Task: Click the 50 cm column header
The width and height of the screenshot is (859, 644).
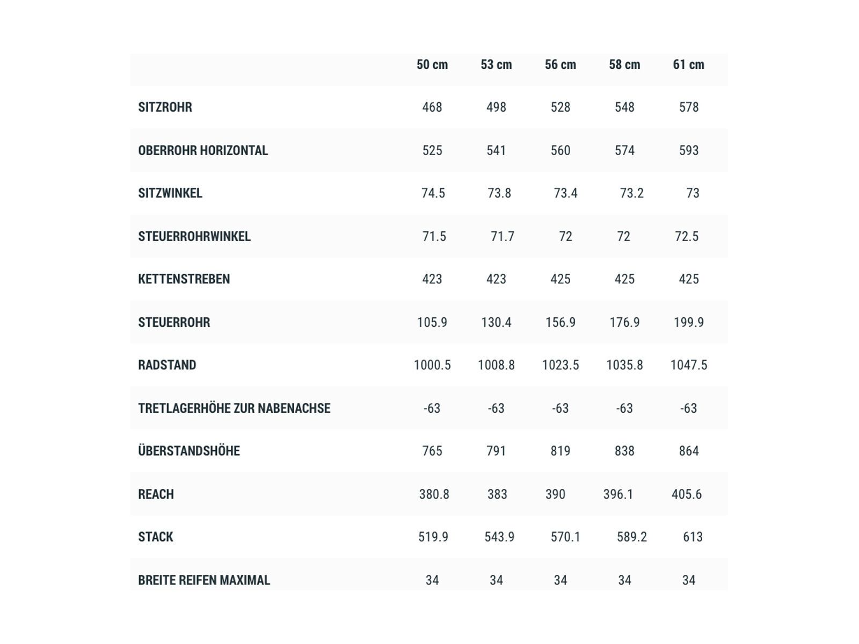Action: [432, 65]
